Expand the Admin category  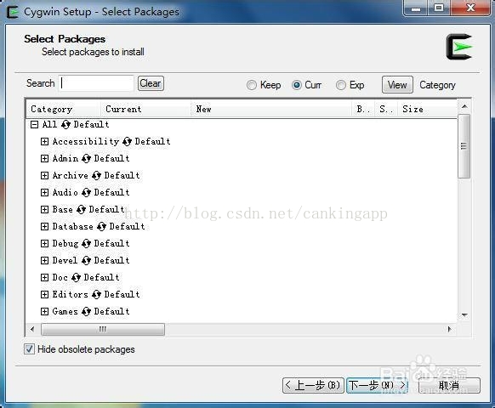[x=44, y=158]
